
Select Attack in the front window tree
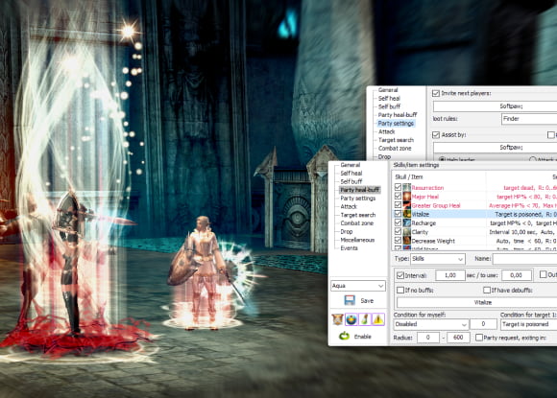click(x=349, y=206)
